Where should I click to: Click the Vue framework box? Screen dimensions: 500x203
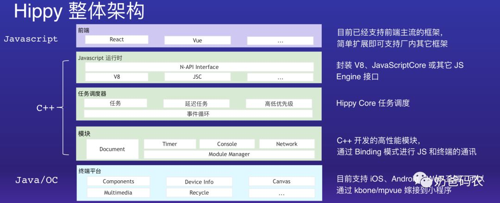197,41
